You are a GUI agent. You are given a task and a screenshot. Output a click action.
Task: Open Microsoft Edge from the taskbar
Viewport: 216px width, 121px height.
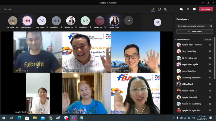pos(19,118)
